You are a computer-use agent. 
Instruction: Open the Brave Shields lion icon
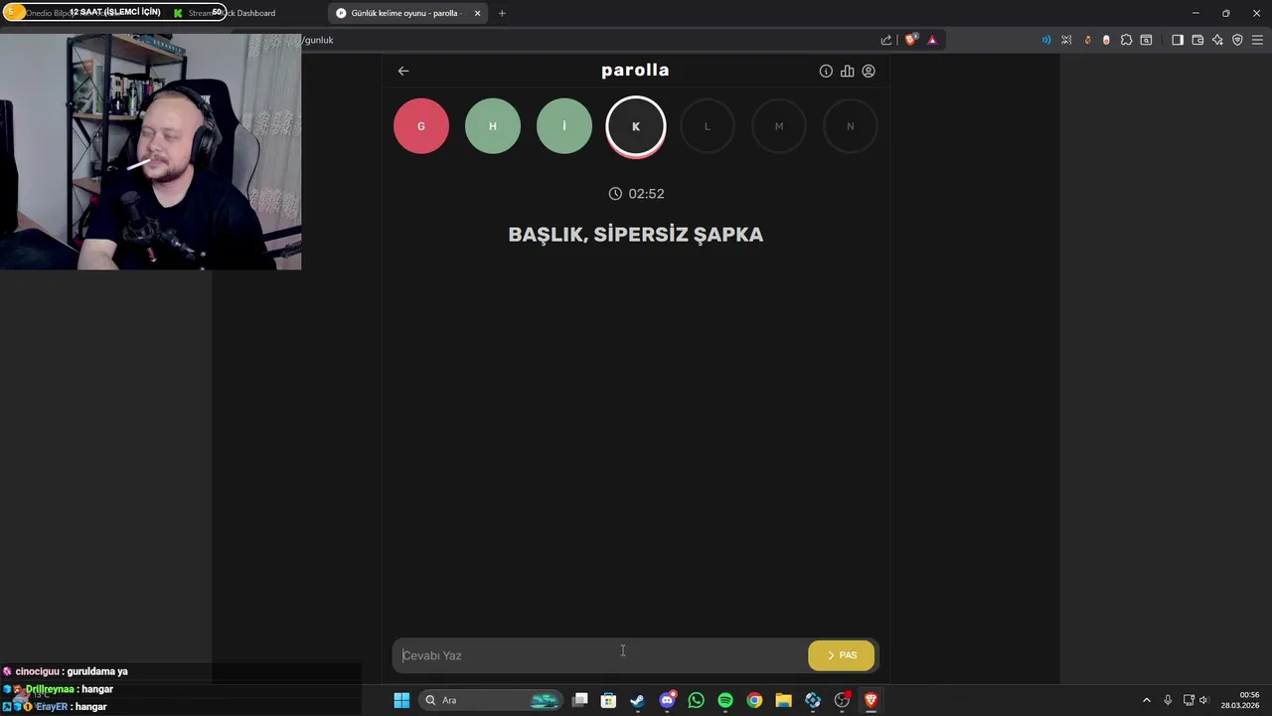pos(910,40)
